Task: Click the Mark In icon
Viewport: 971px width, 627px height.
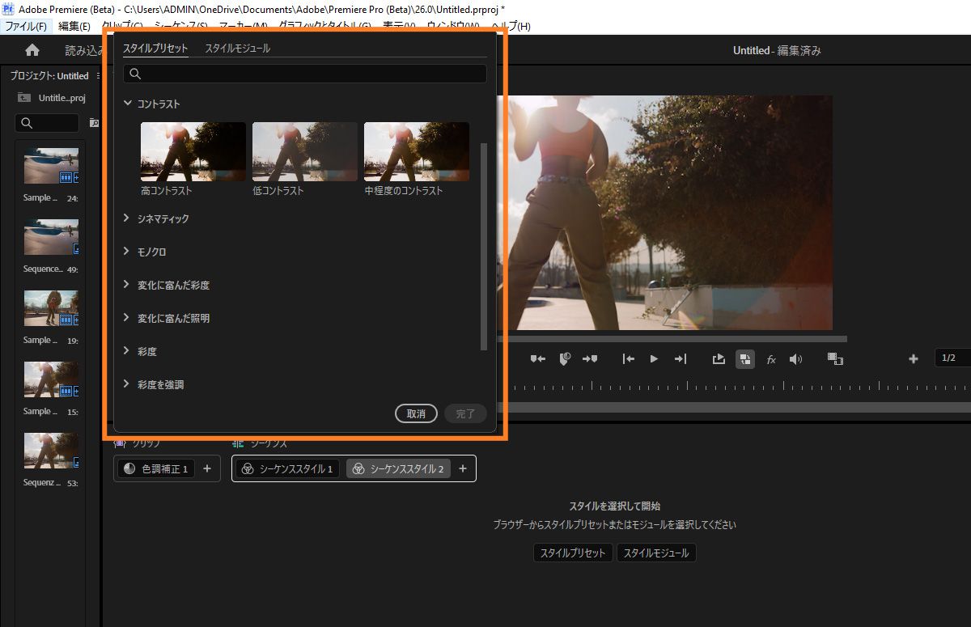Action: click(x=538, y=359)
